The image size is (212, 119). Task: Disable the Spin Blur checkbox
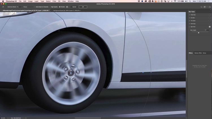[209, 27]
